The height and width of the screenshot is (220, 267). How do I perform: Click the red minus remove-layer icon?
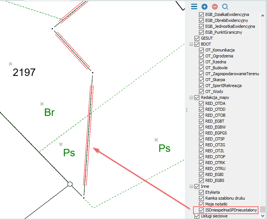pos(214,7)
